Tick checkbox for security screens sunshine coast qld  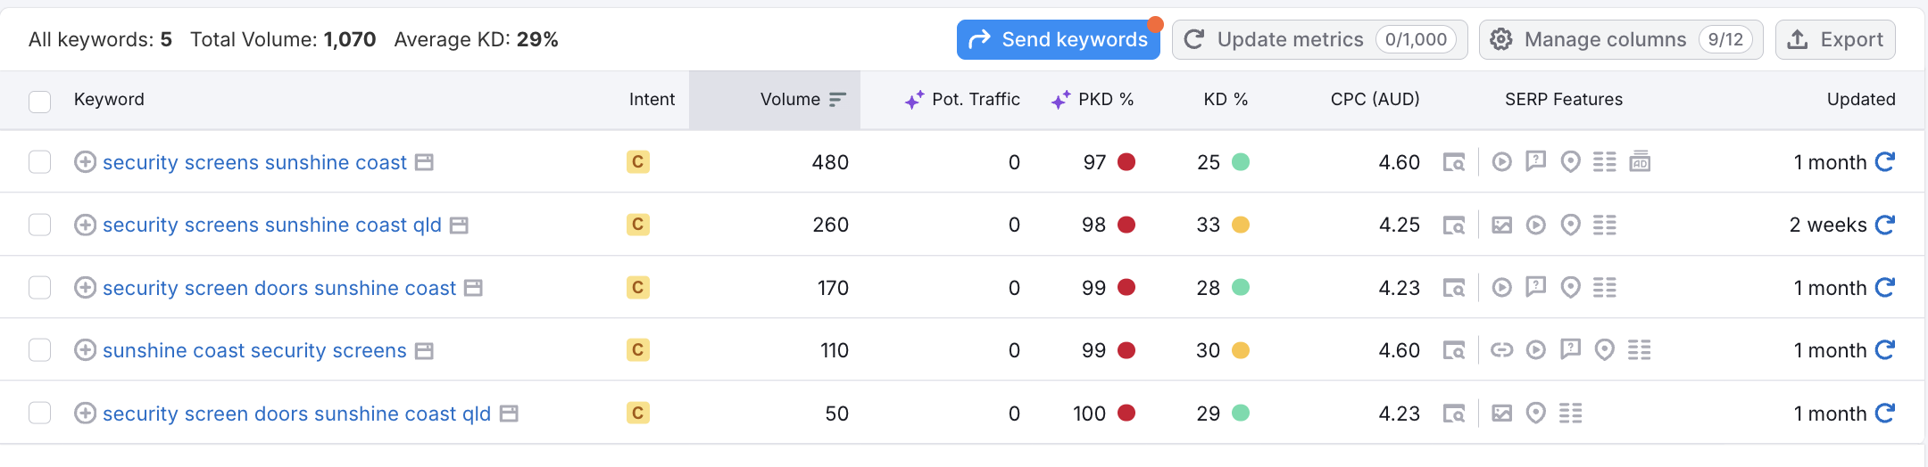40,225
